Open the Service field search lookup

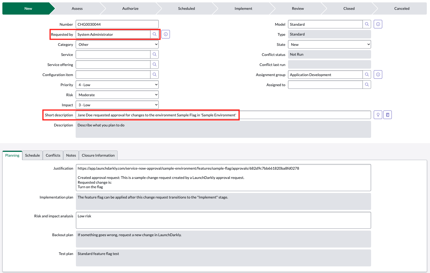tap(154, 54)
